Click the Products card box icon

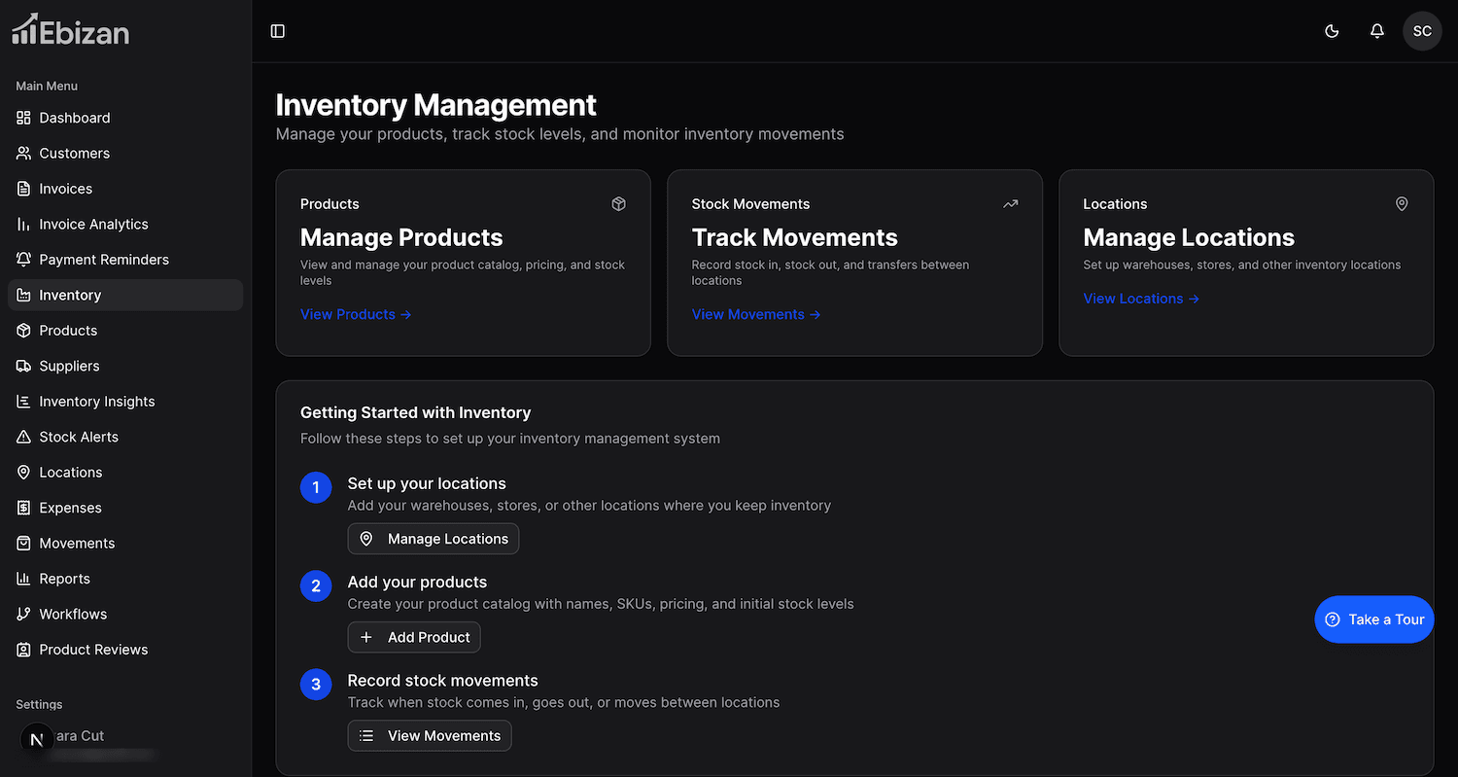(618, 204)
